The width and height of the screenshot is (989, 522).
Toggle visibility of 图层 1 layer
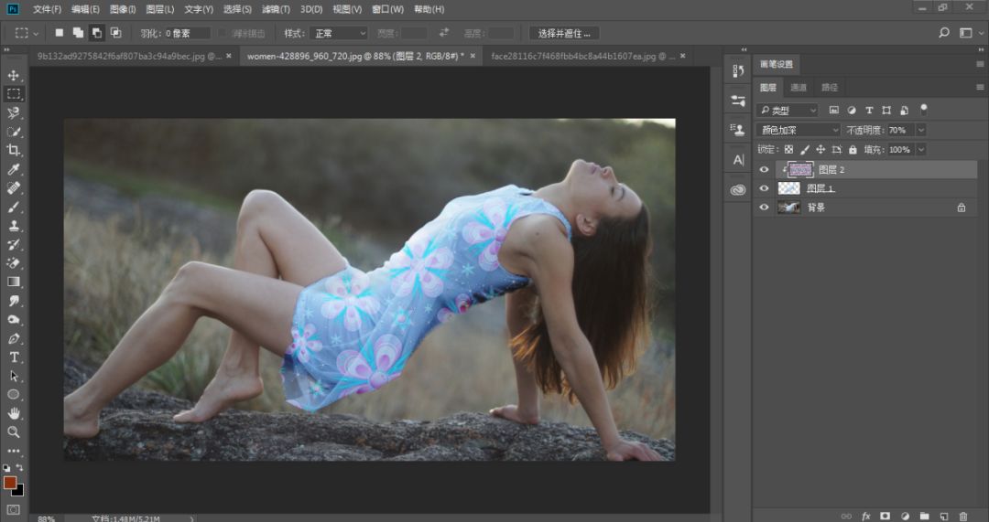[x=765, y=188]
